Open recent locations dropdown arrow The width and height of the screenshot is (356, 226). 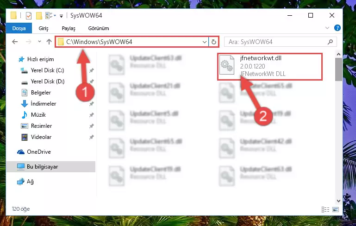click(x=39, y=42)
